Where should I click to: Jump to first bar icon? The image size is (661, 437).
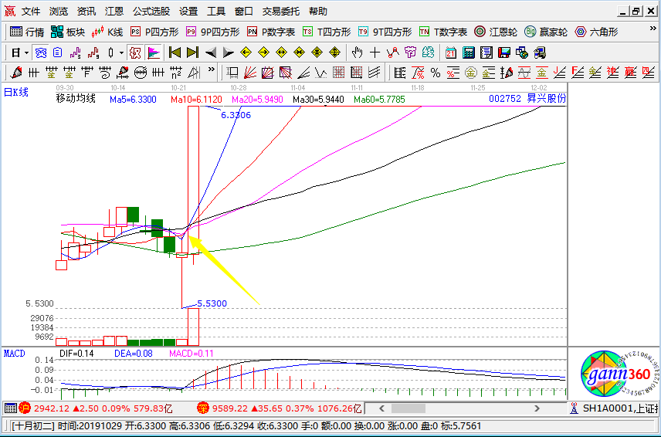[x=175, y=53]
